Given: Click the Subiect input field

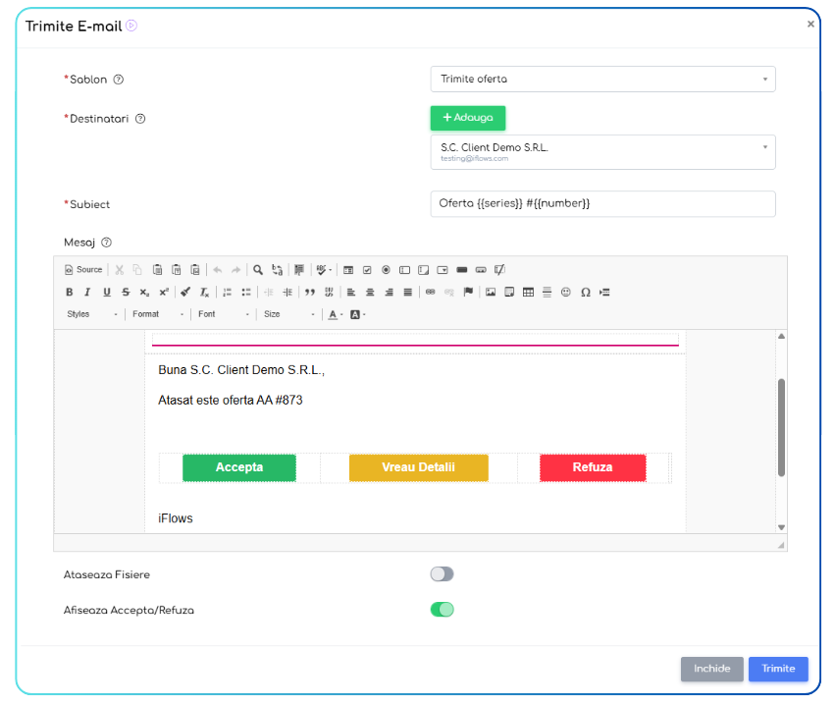Looking at the screenshot, I should (602, 203).
